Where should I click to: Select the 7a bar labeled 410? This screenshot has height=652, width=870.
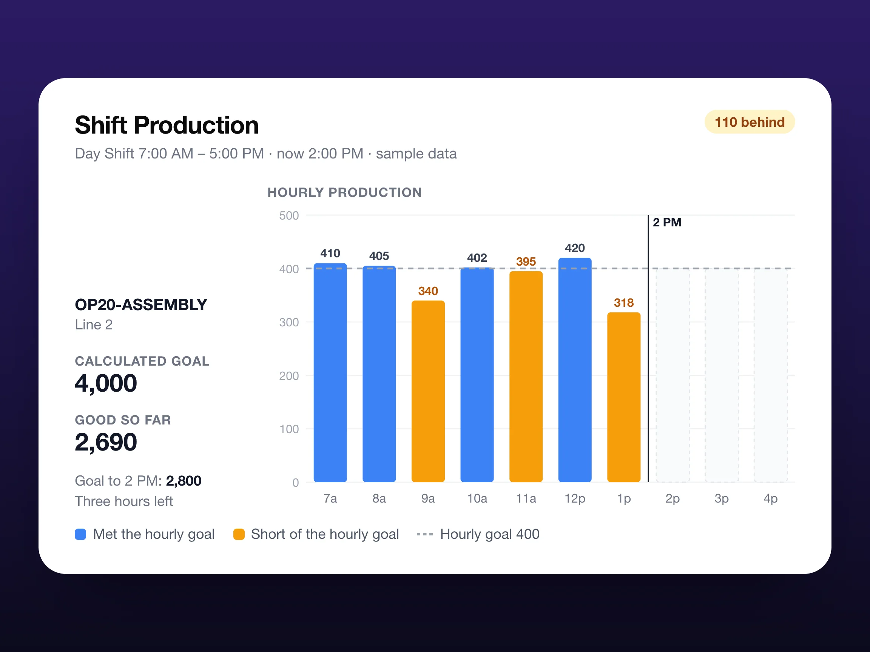(330, 372)
